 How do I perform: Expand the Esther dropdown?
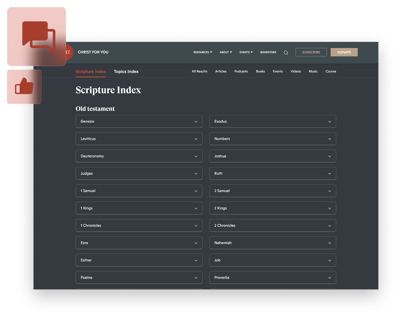point(139,260)
